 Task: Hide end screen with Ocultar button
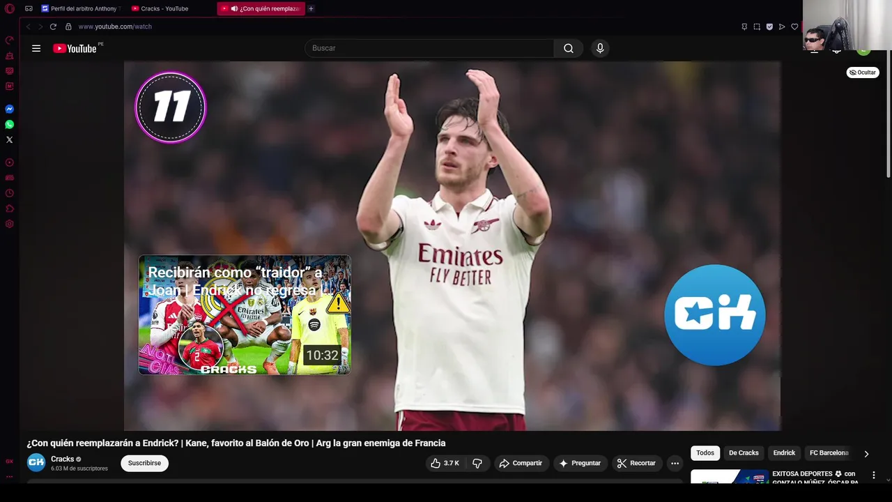pos(863,73)
